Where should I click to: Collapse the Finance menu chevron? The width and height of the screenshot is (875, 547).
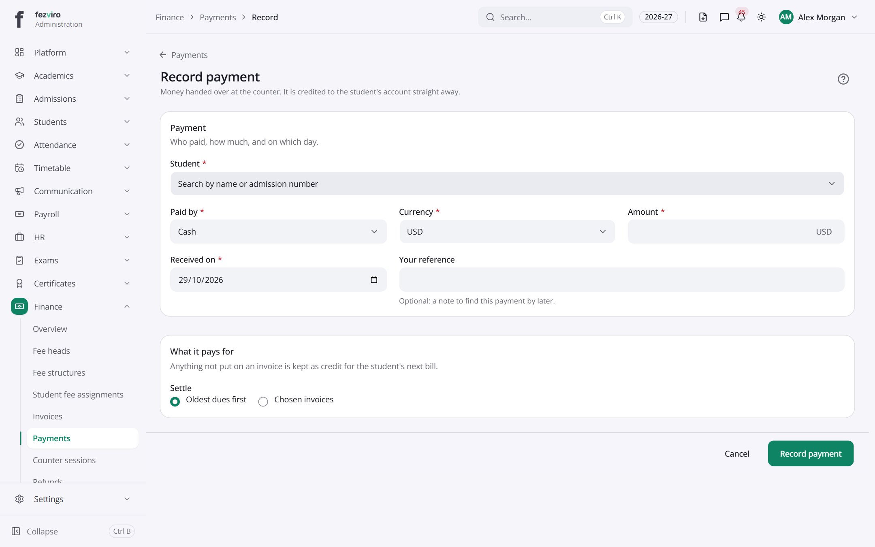coord(127,306)
